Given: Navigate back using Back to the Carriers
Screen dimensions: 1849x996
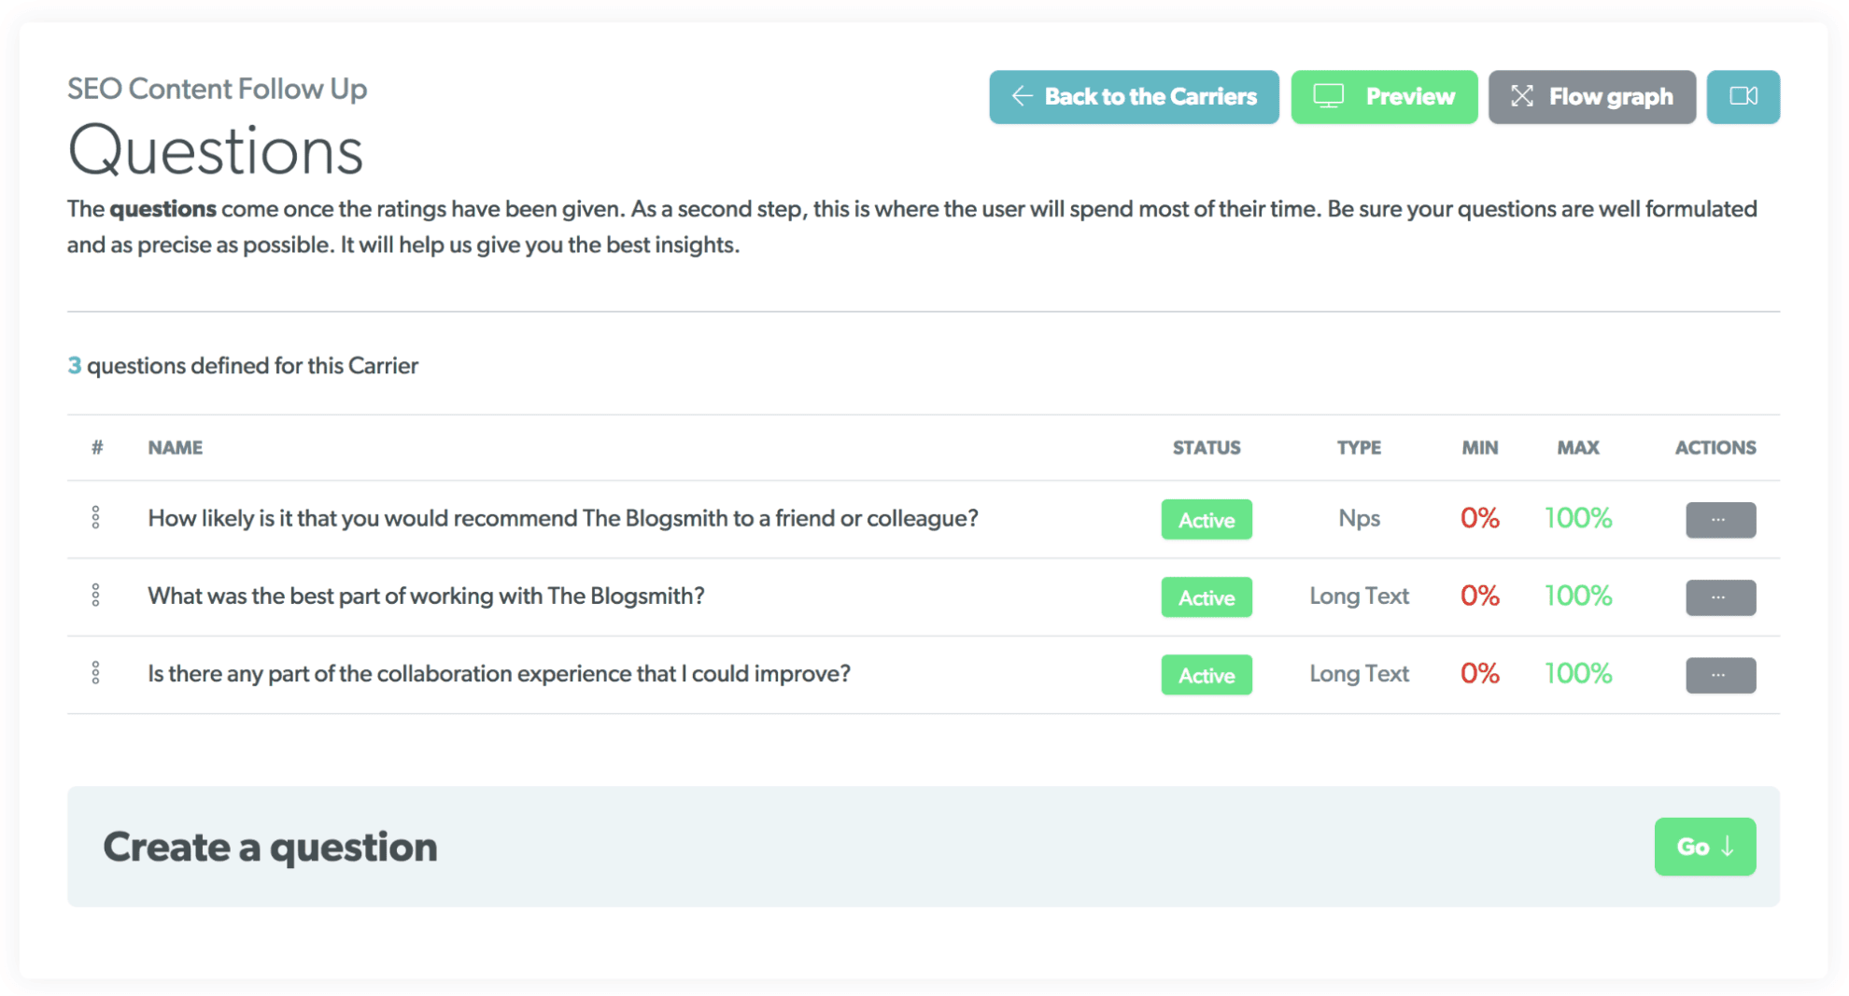Looking at the screenshot, I should [x=1133, y=96].
